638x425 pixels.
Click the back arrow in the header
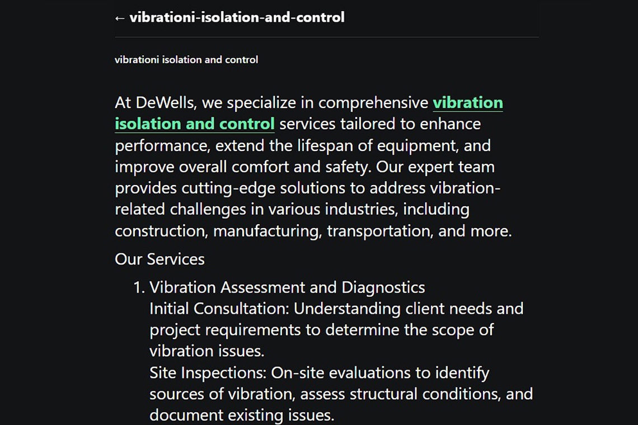tap(120, 18)
